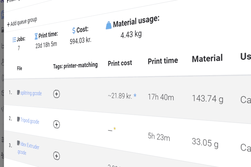Add a tag to the splitring.gcode row
Screen dimensions: 251x167
tap(56, 94)
